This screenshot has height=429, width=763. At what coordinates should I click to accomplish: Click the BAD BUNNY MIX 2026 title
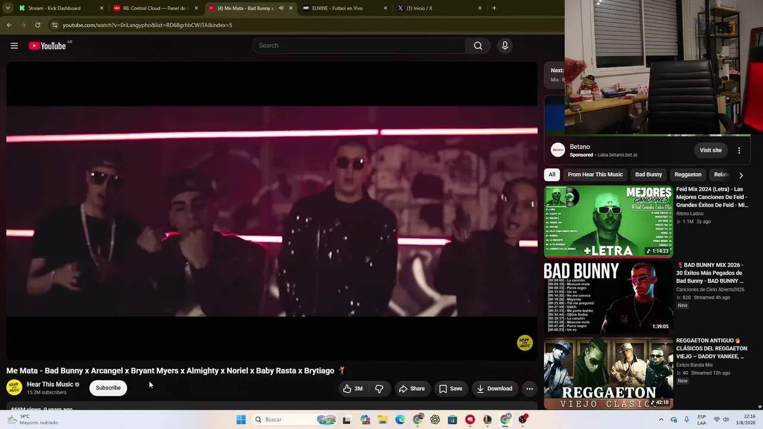click(x=710, y=273)
